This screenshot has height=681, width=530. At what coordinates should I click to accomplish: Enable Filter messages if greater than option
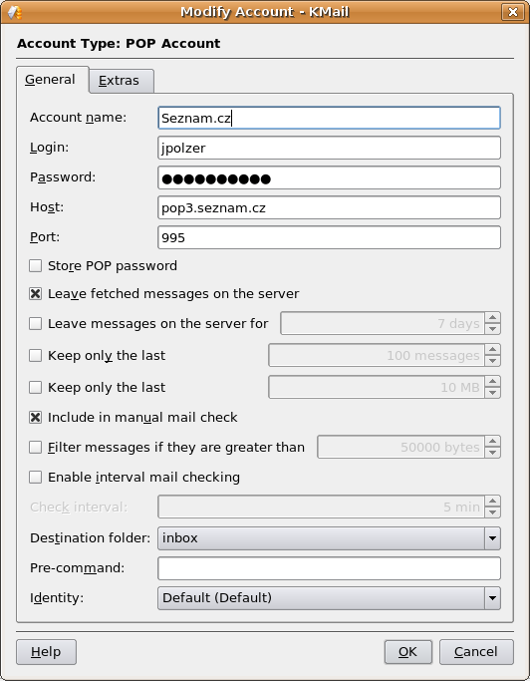pos(35,448)
